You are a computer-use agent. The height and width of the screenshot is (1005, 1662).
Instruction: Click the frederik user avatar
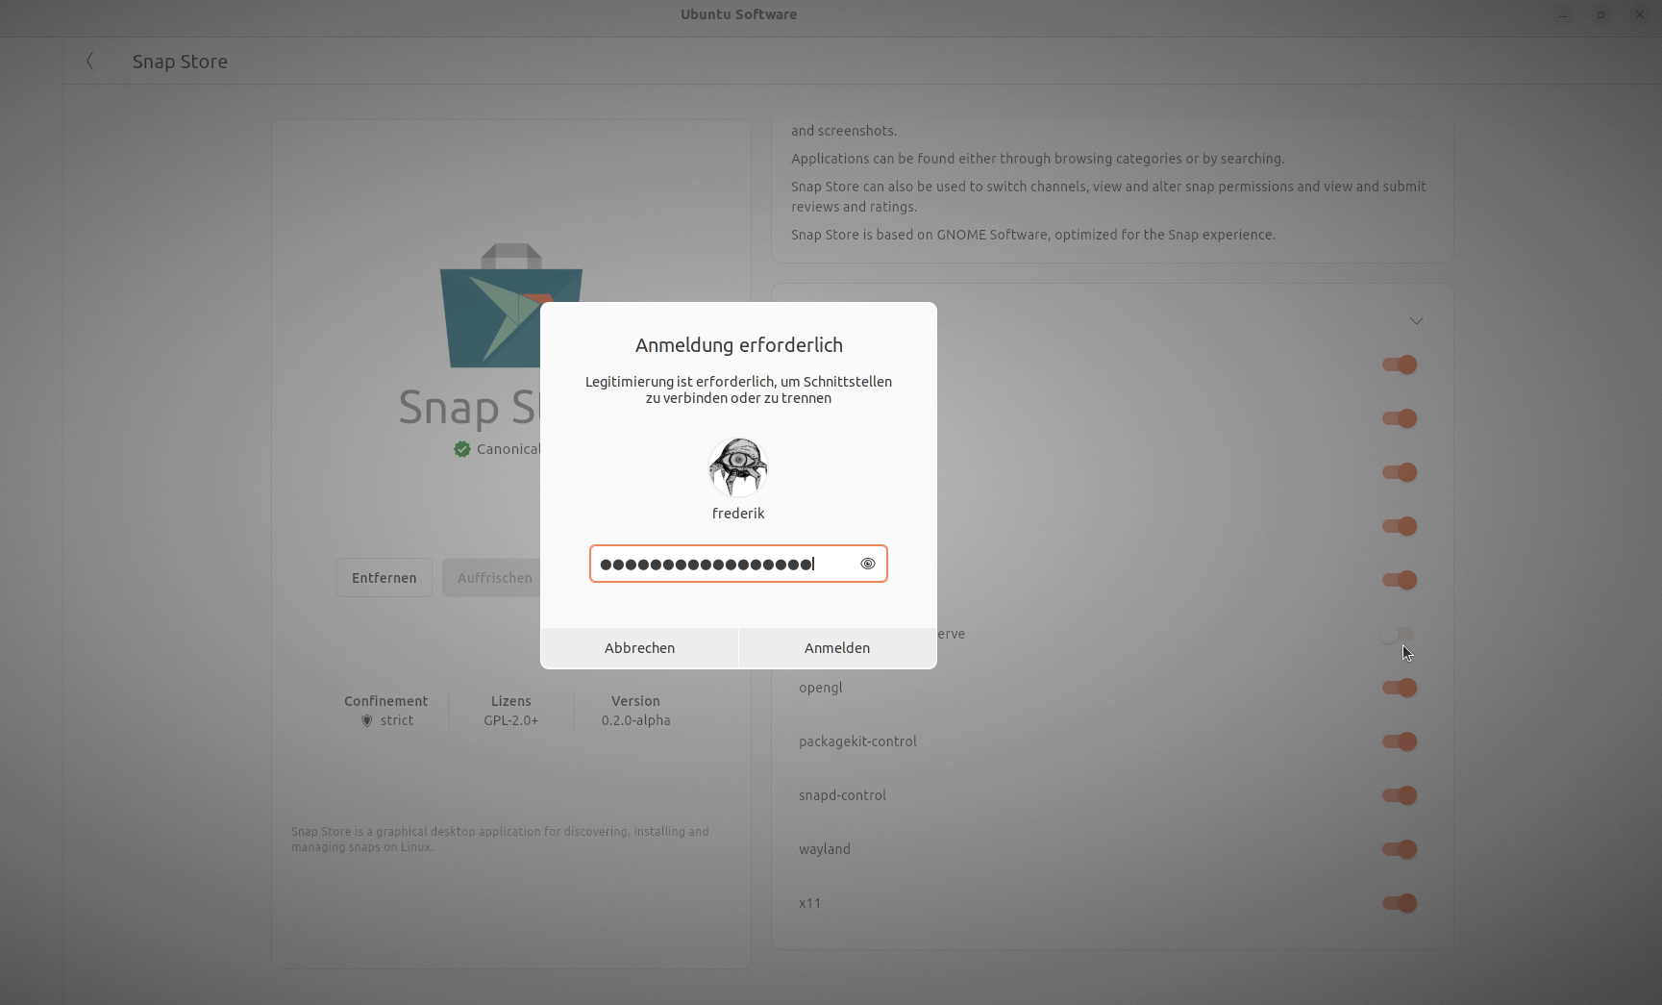tap(738, 466)
